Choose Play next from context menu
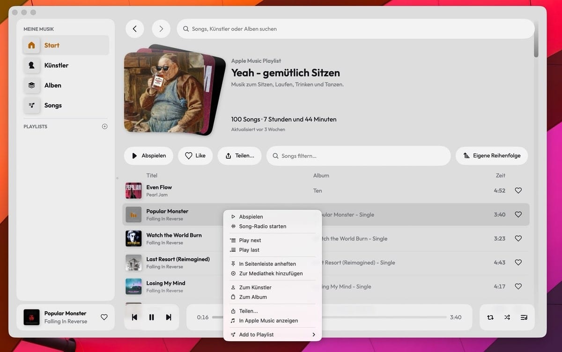 250,240
